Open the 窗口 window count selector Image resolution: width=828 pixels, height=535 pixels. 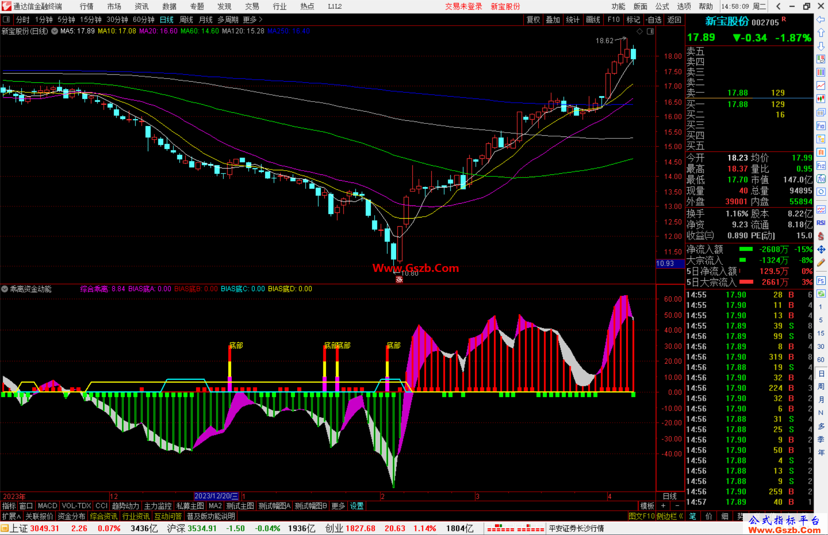click(26, 506)
